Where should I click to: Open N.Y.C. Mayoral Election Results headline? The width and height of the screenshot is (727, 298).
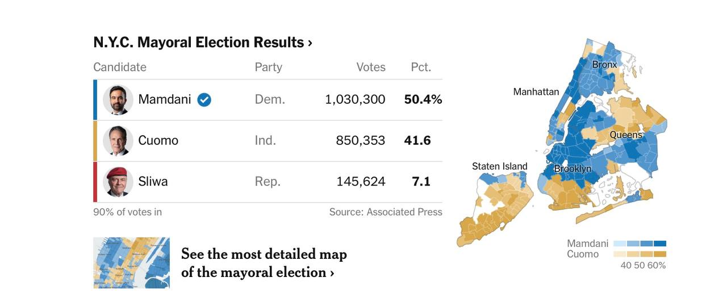click(203, 43)
